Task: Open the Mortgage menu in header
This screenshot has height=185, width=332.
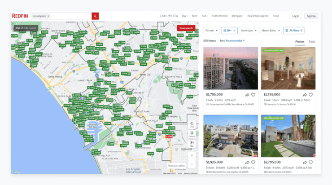Action: pos(238,16)
